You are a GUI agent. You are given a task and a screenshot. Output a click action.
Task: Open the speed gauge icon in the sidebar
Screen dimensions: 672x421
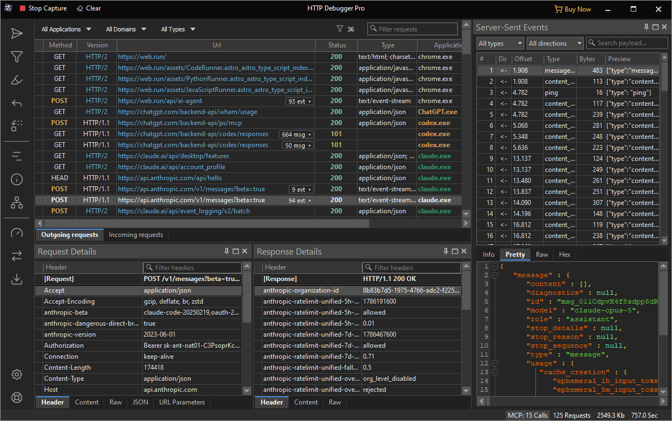[17, 233]
